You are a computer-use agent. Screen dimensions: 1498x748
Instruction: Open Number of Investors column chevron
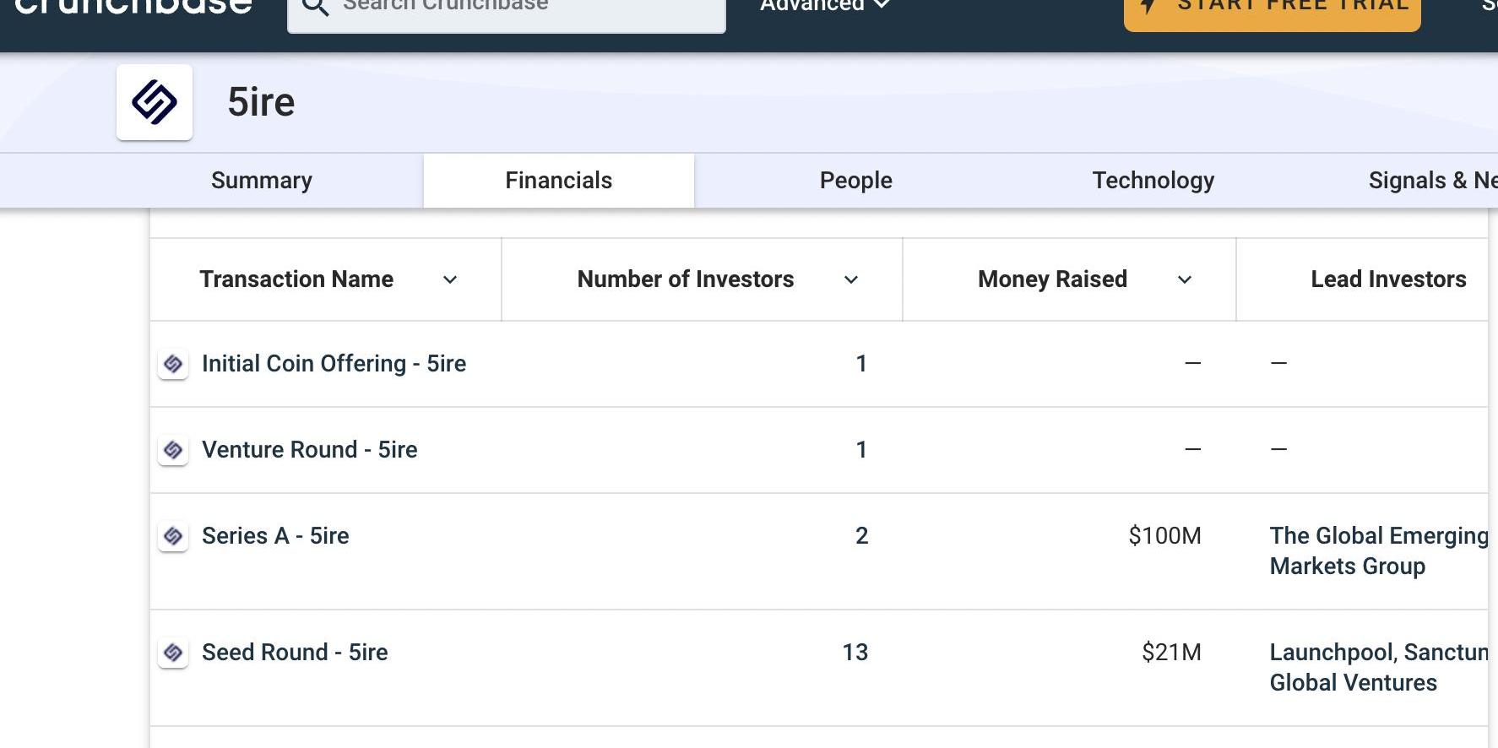(x=851, y=279)
